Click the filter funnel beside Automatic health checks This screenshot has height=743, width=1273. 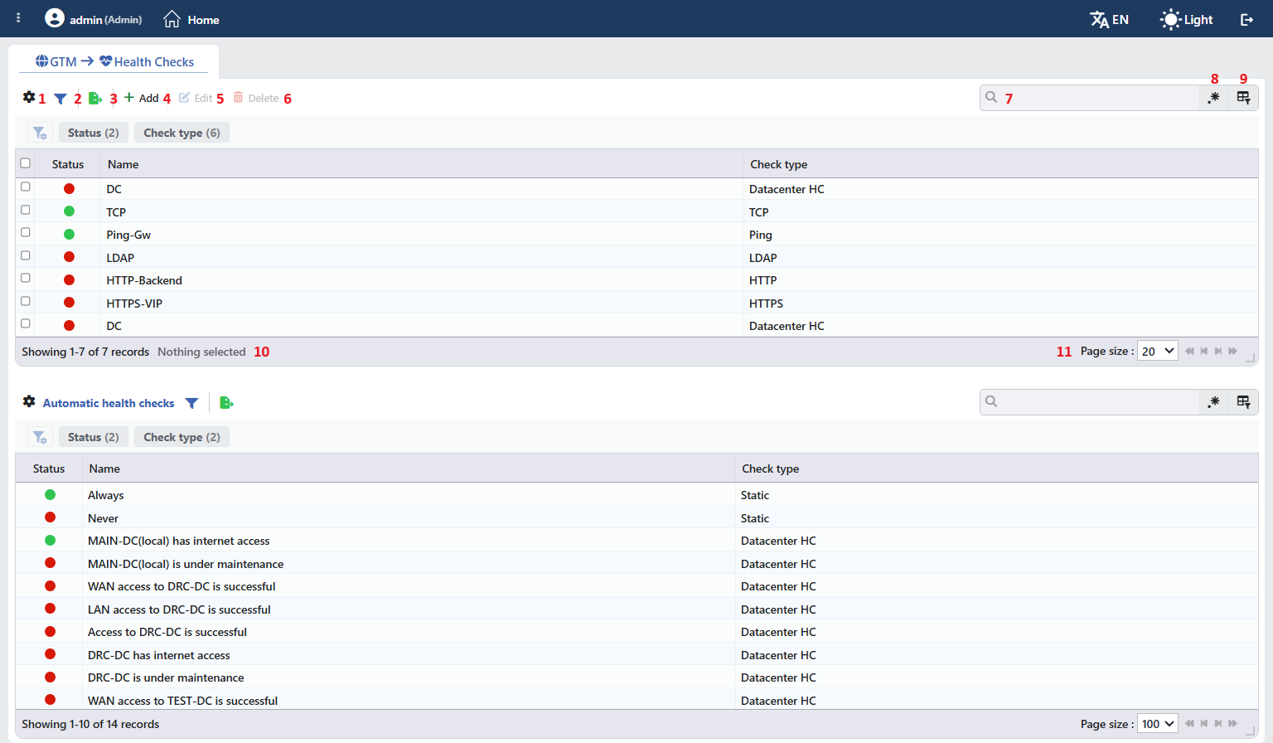click(x=192, y=403)
